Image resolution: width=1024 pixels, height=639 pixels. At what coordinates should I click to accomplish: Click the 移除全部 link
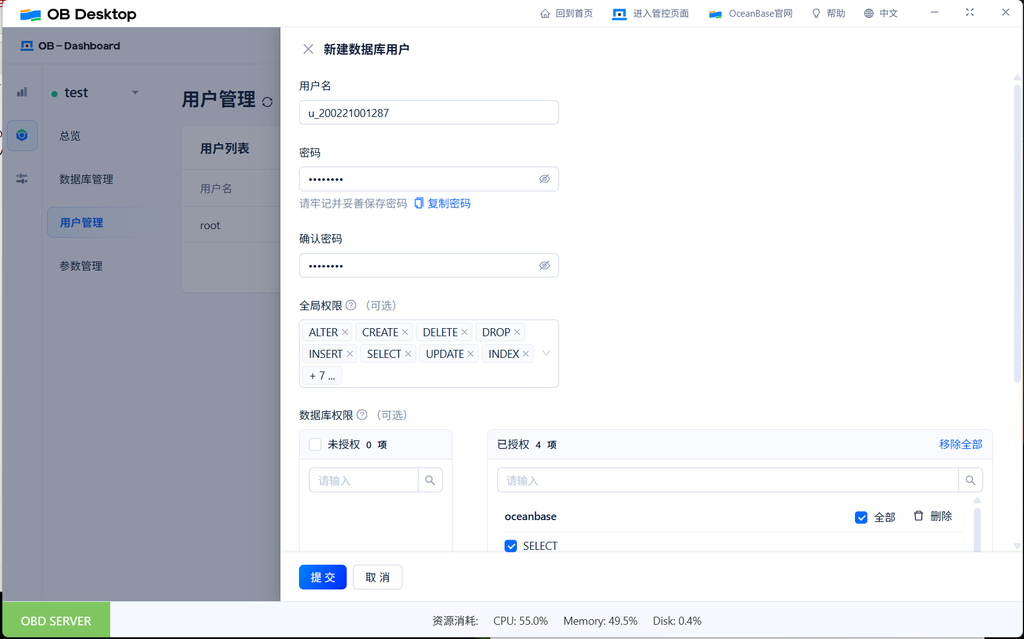pyautogui.click(x=961, y=444)
